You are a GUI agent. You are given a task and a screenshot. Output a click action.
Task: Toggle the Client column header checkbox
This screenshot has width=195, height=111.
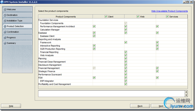coord(106,17)
